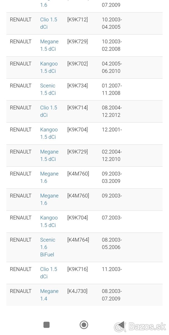
Task: Open Megane 1.6 link dated 09.2003-03.2009
Action: point(49,177)
